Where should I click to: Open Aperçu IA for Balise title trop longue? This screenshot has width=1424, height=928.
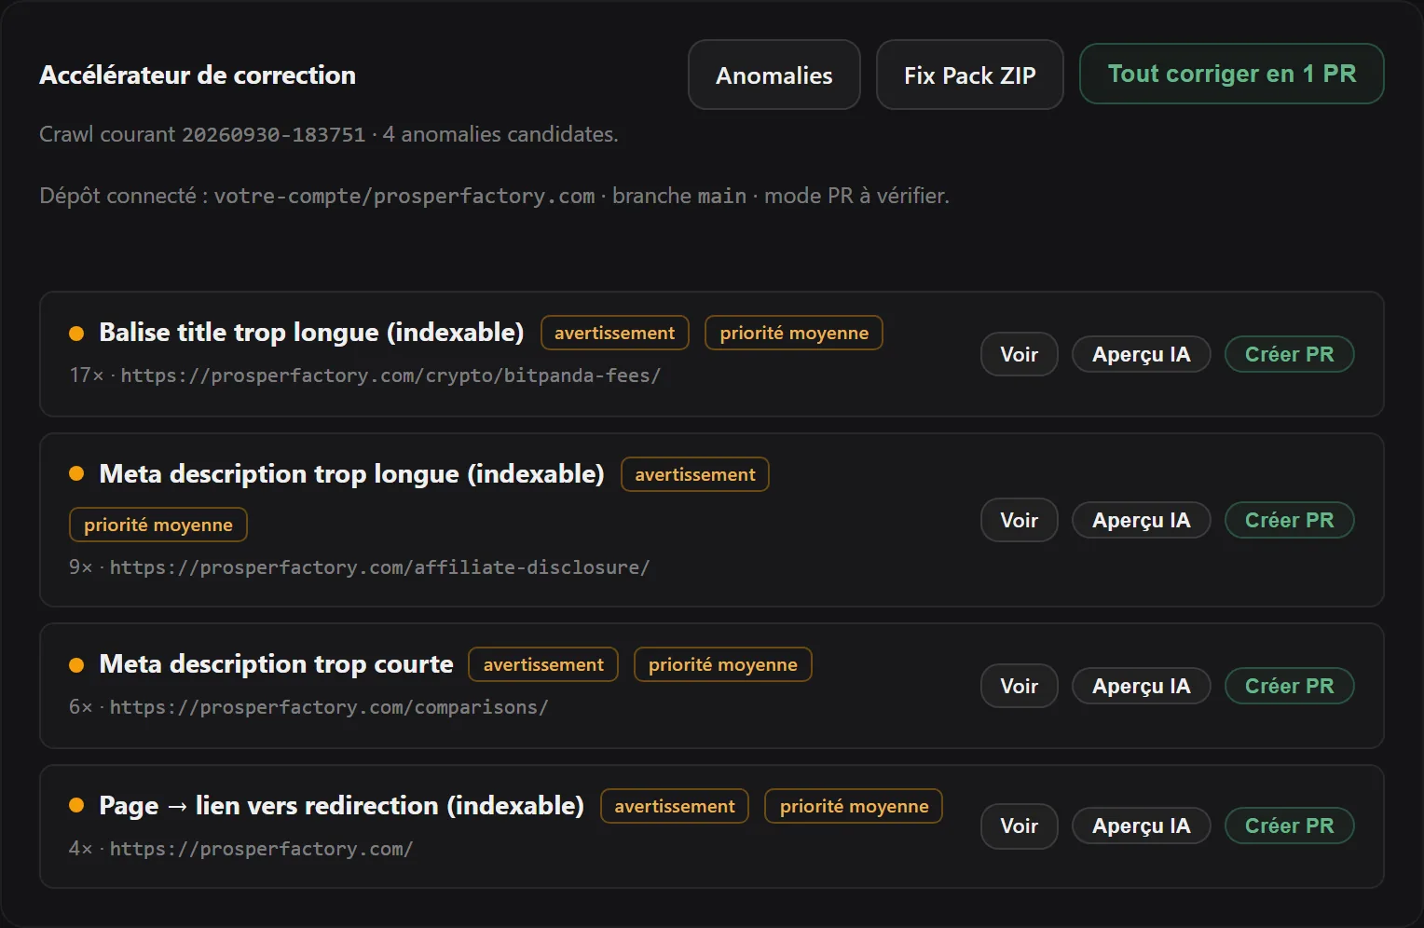click(x=1141, y=354)
